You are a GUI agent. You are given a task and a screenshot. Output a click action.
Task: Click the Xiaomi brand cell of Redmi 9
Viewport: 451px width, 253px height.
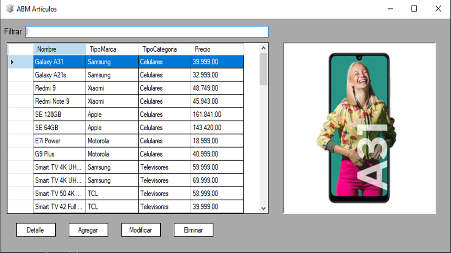pyautogui.click(x=112, y=88)
